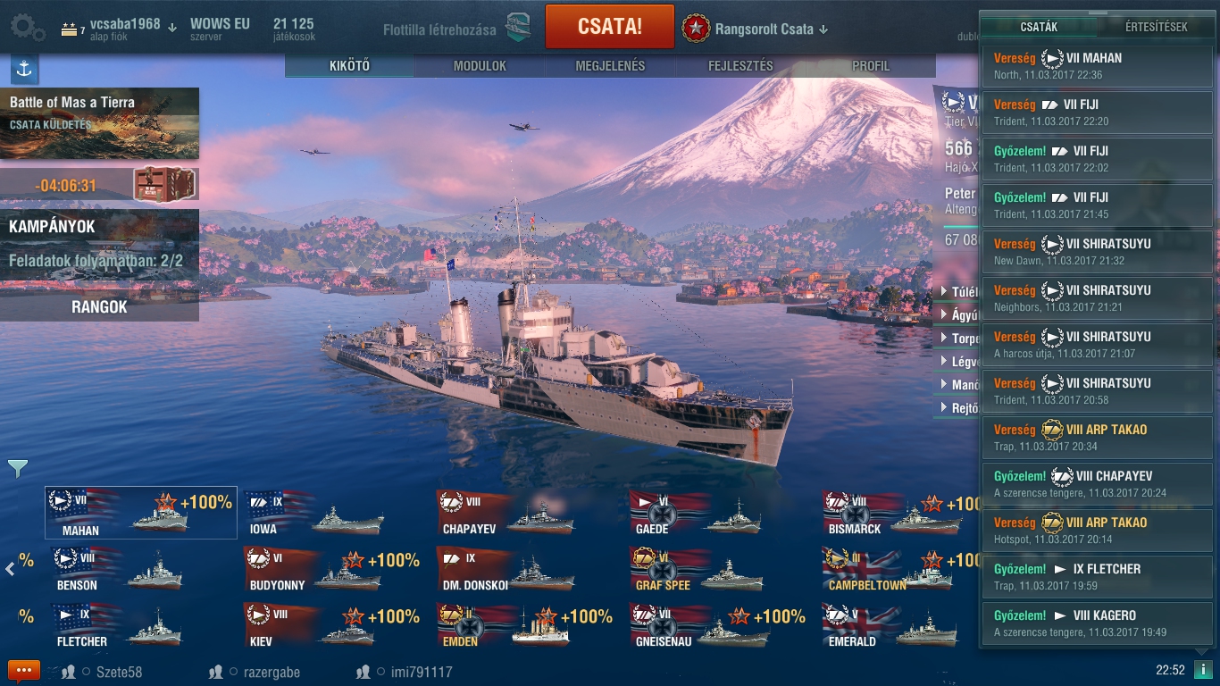Click the Flottilla létrehozása division icon
The height and width of the screenshot is (686, 1220).
click(517, 29)
